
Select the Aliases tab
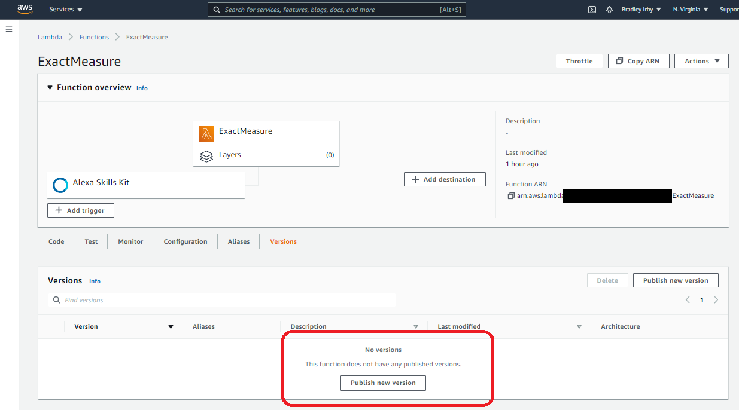tap(239, 241)
